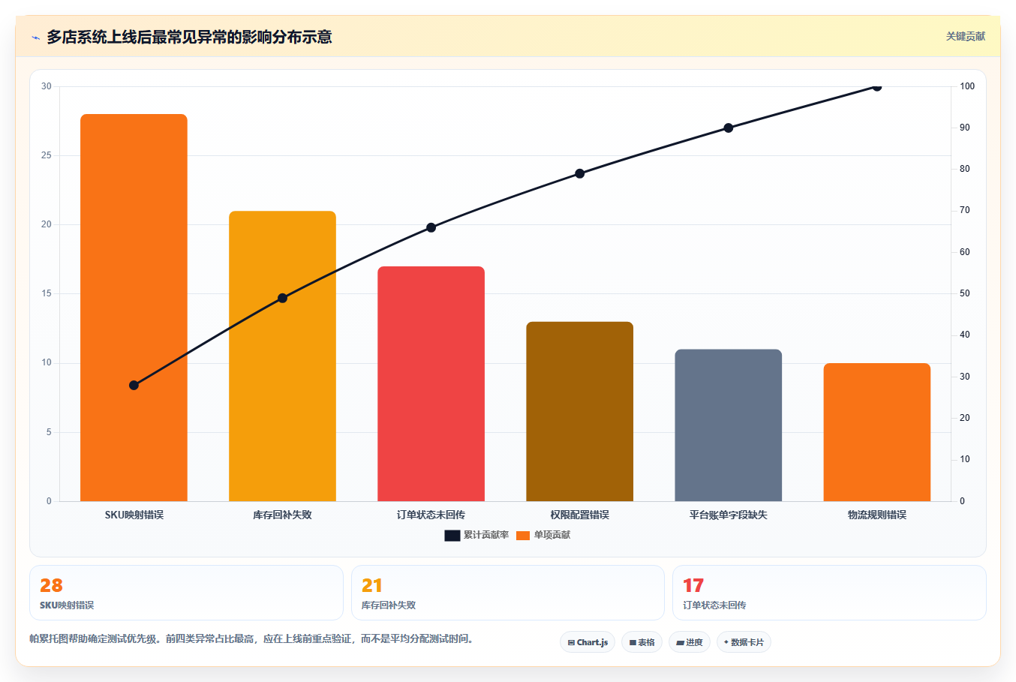Click the x-axis label 权限配置错误

[x=579, y=515]
